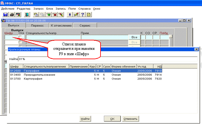Minimize the ГФ inner window

(x=180, y=20)
